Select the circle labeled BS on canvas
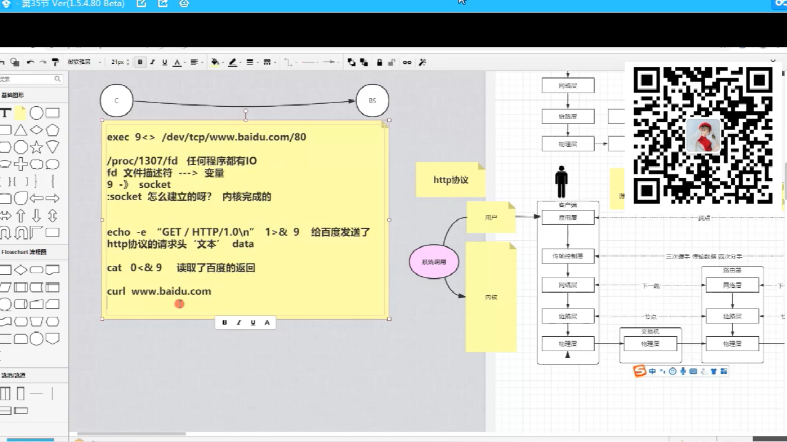 click(x=373, y=100)
